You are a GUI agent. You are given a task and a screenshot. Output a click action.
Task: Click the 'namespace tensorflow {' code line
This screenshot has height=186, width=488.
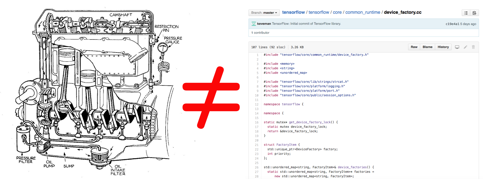pos(284,104)
